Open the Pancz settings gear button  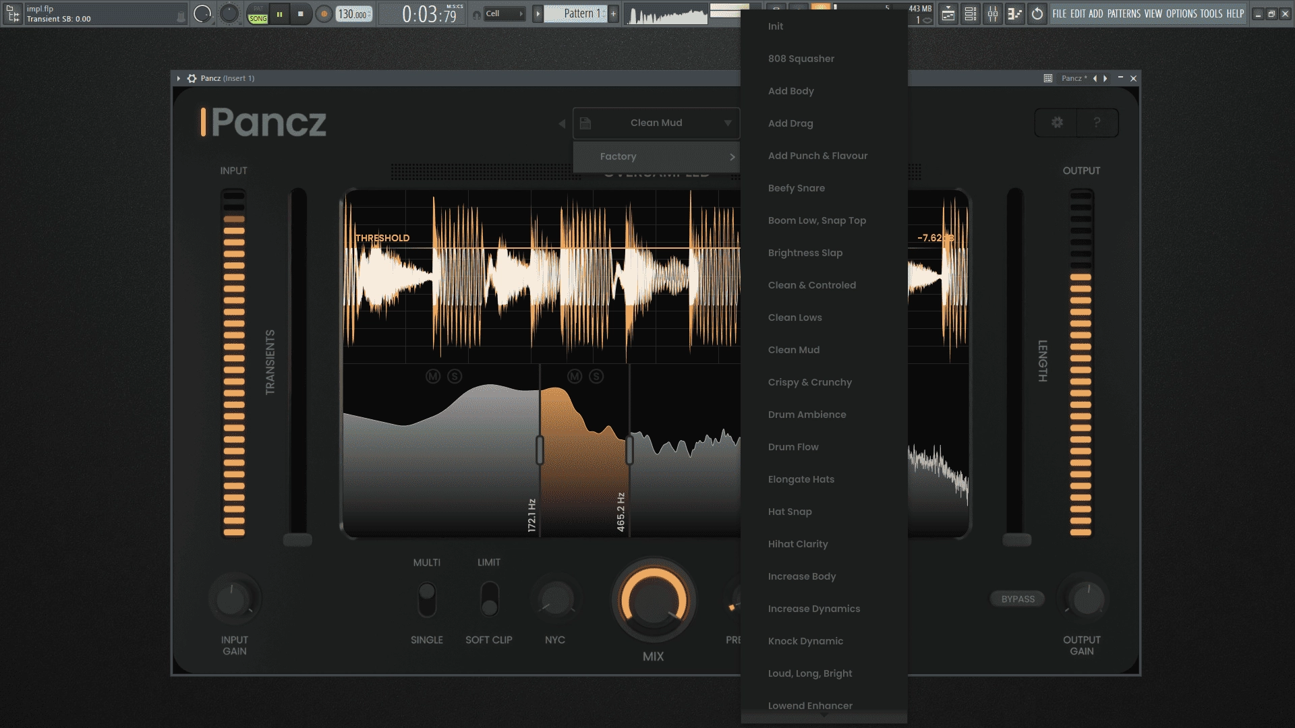click(x=1057, y=123)
